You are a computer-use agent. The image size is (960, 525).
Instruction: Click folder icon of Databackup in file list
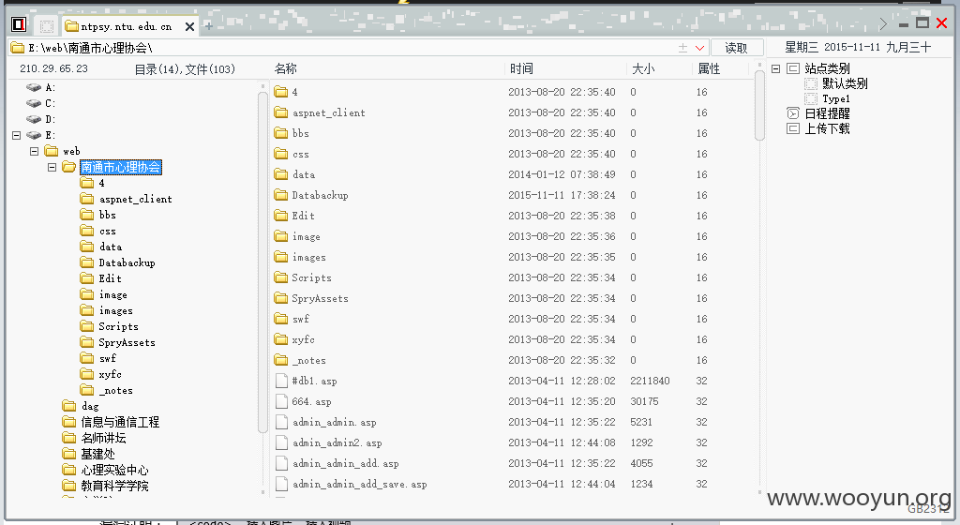pos(281,195)
